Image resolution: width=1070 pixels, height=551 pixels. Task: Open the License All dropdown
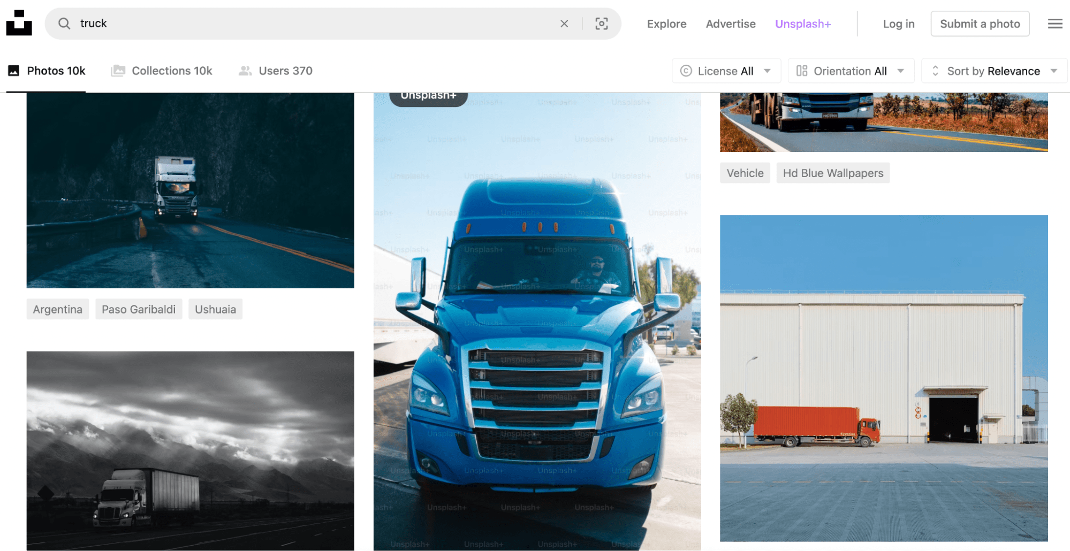coord(726,71)
